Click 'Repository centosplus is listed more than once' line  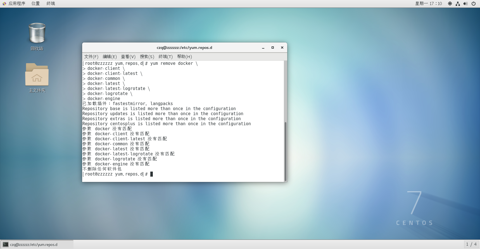click(167, 124)
